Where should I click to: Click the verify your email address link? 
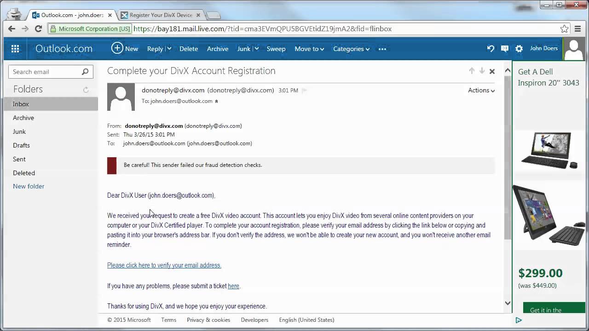point(164,265)
